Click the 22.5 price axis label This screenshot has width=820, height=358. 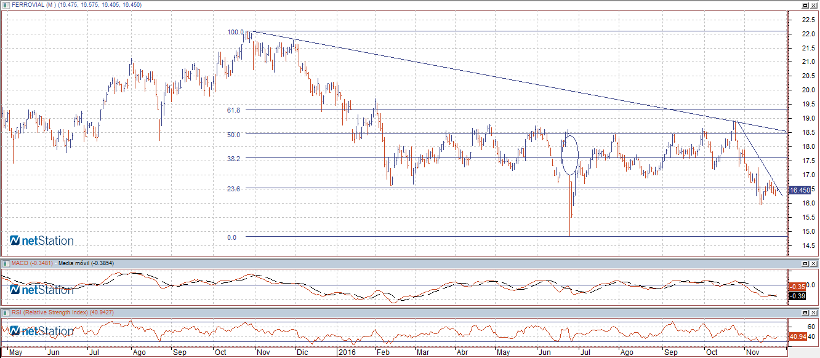[x=807, y=20]
